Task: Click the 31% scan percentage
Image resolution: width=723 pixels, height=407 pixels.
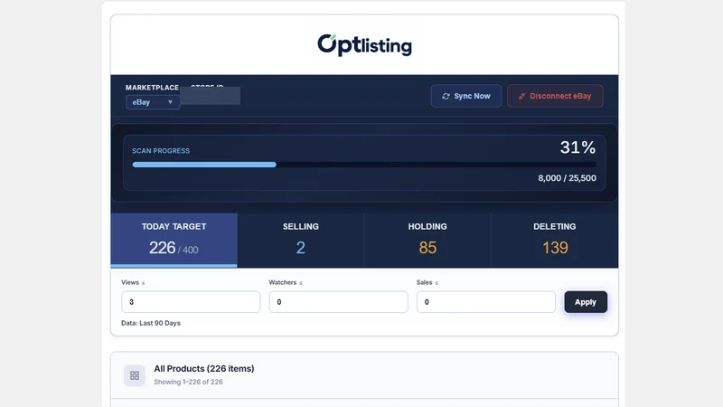Action: (577, 147)
